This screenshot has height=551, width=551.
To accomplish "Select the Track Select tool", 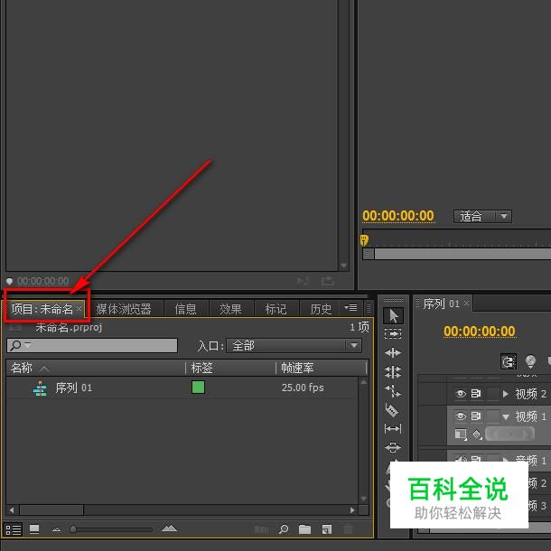I will (x=393, y=334).
